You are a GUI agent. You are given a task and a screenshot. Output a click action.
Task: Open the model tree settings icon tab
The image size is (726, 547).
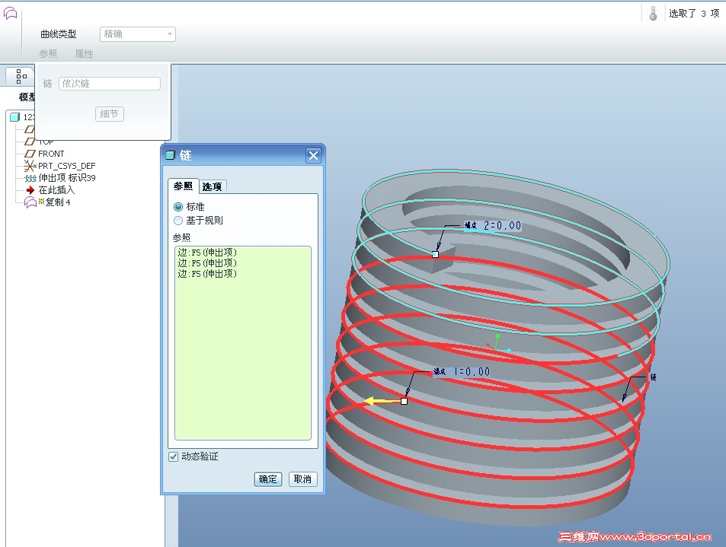[21, 76]
